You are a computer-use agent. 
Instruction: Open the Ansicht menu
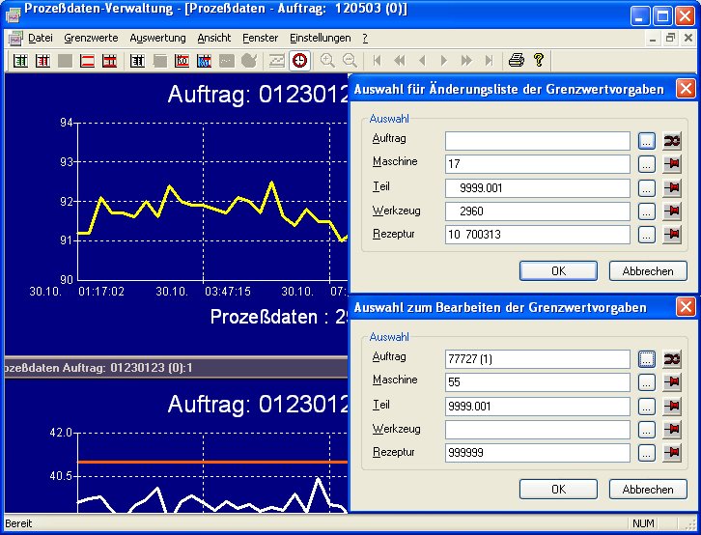pos(214,39)
